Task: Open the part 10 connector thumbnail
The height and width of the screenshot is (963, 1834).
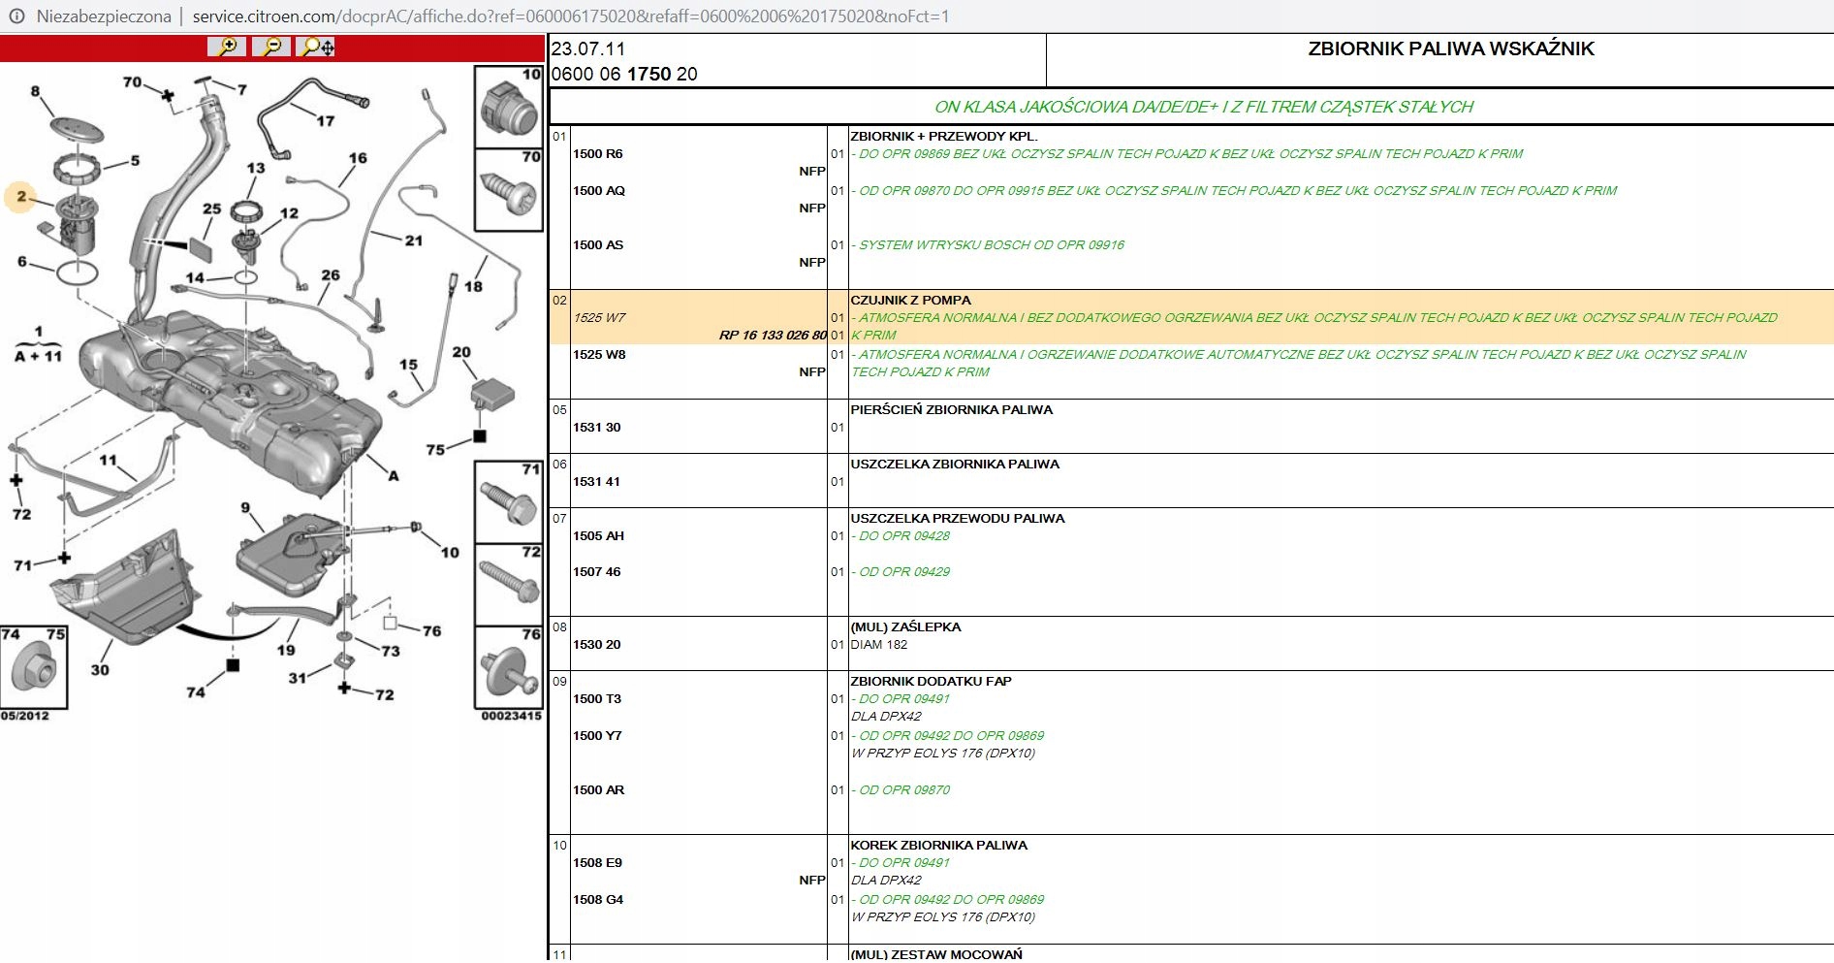Action: 509,107
